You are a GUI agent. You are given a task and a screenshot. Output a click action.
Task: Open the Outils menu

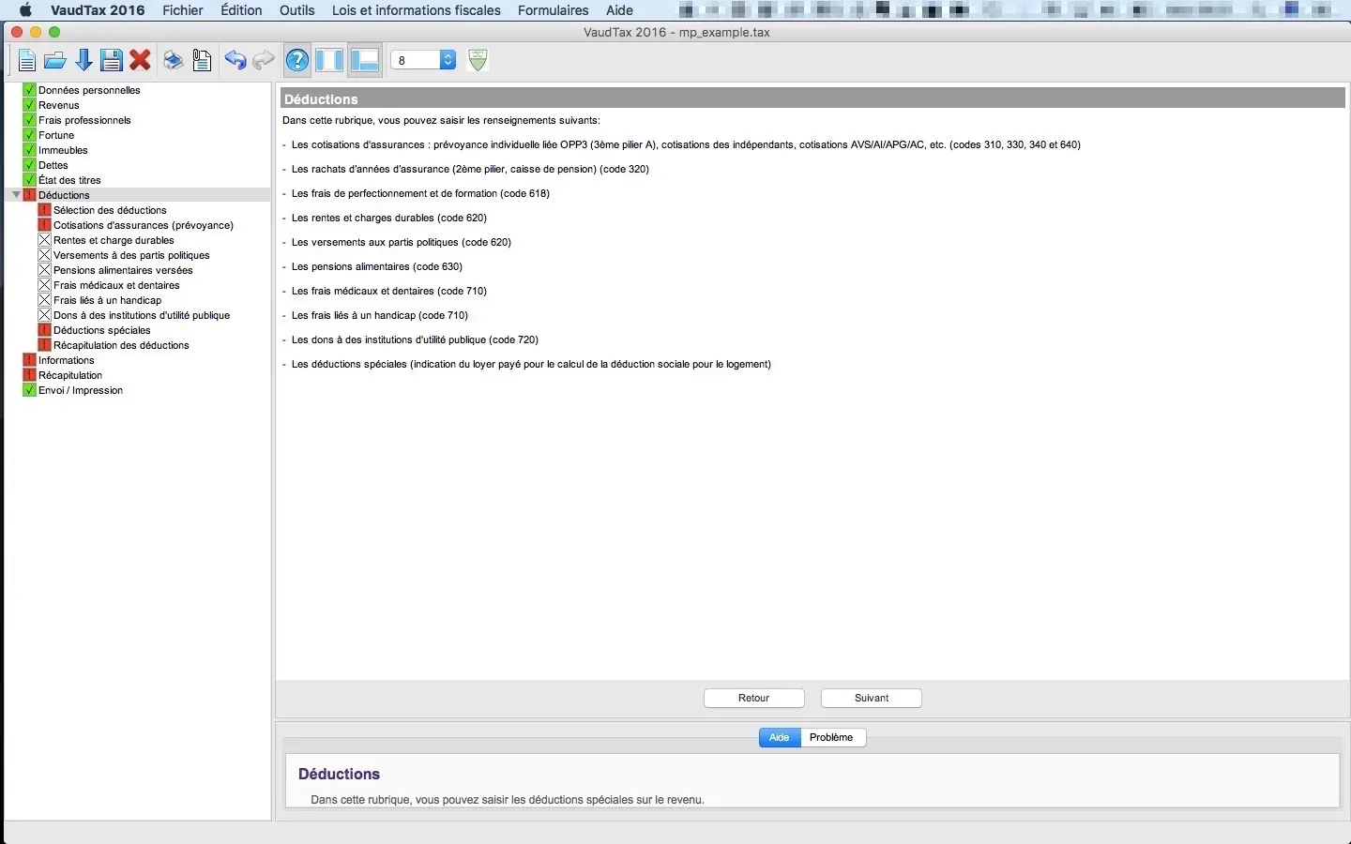pos(296,10)
